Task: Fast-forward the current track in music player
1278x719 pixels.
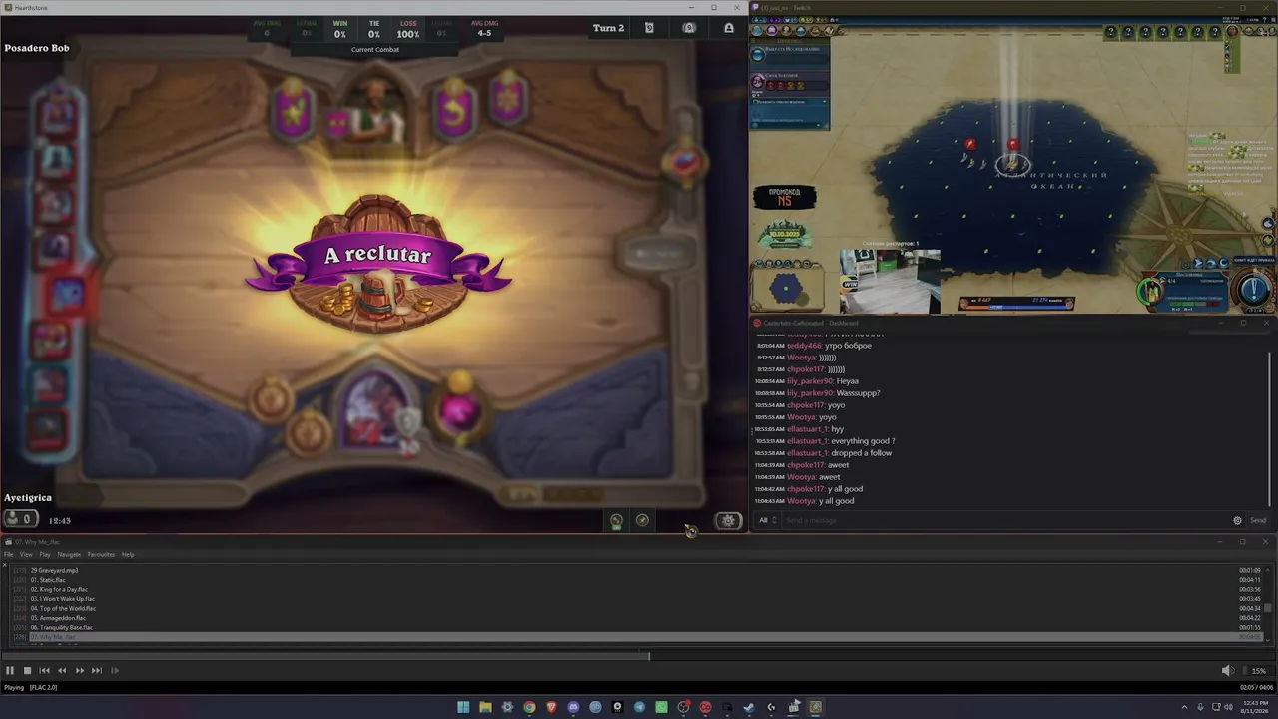Action: pyautogui.click(x=80, y=671)
